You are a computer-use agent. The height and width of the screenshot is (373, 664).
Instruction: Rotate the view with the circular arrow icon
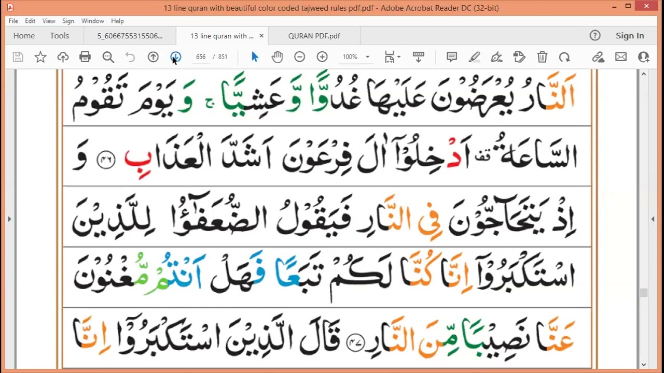click(564, 57)
